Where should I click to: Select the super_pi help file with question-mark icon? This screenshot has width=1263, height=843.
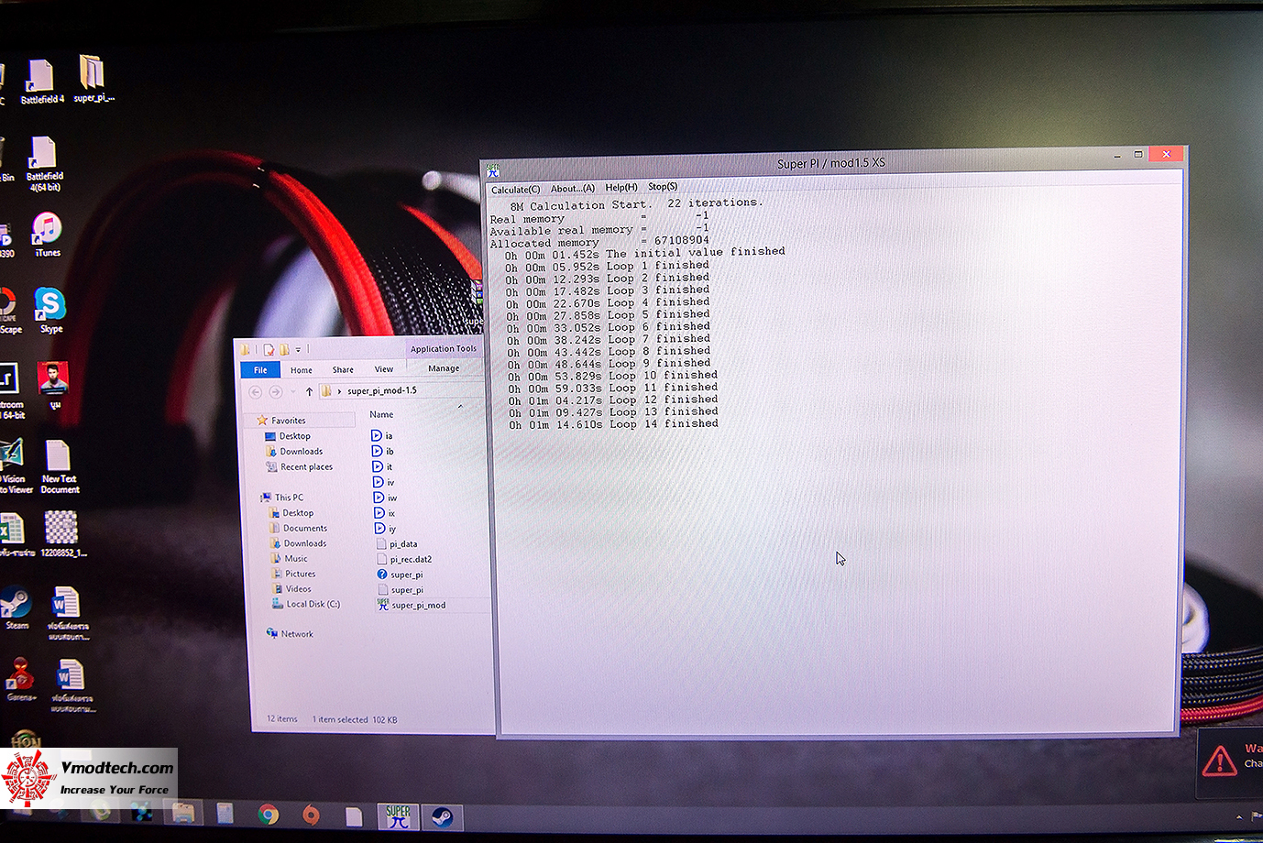(x=401, y=575)
